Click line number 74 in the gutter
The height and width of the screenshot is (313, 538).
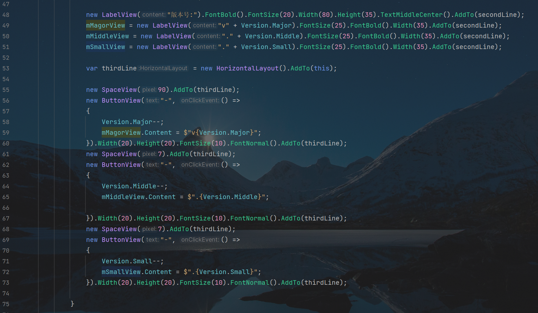pyautogui.click(x=6, y=293)
